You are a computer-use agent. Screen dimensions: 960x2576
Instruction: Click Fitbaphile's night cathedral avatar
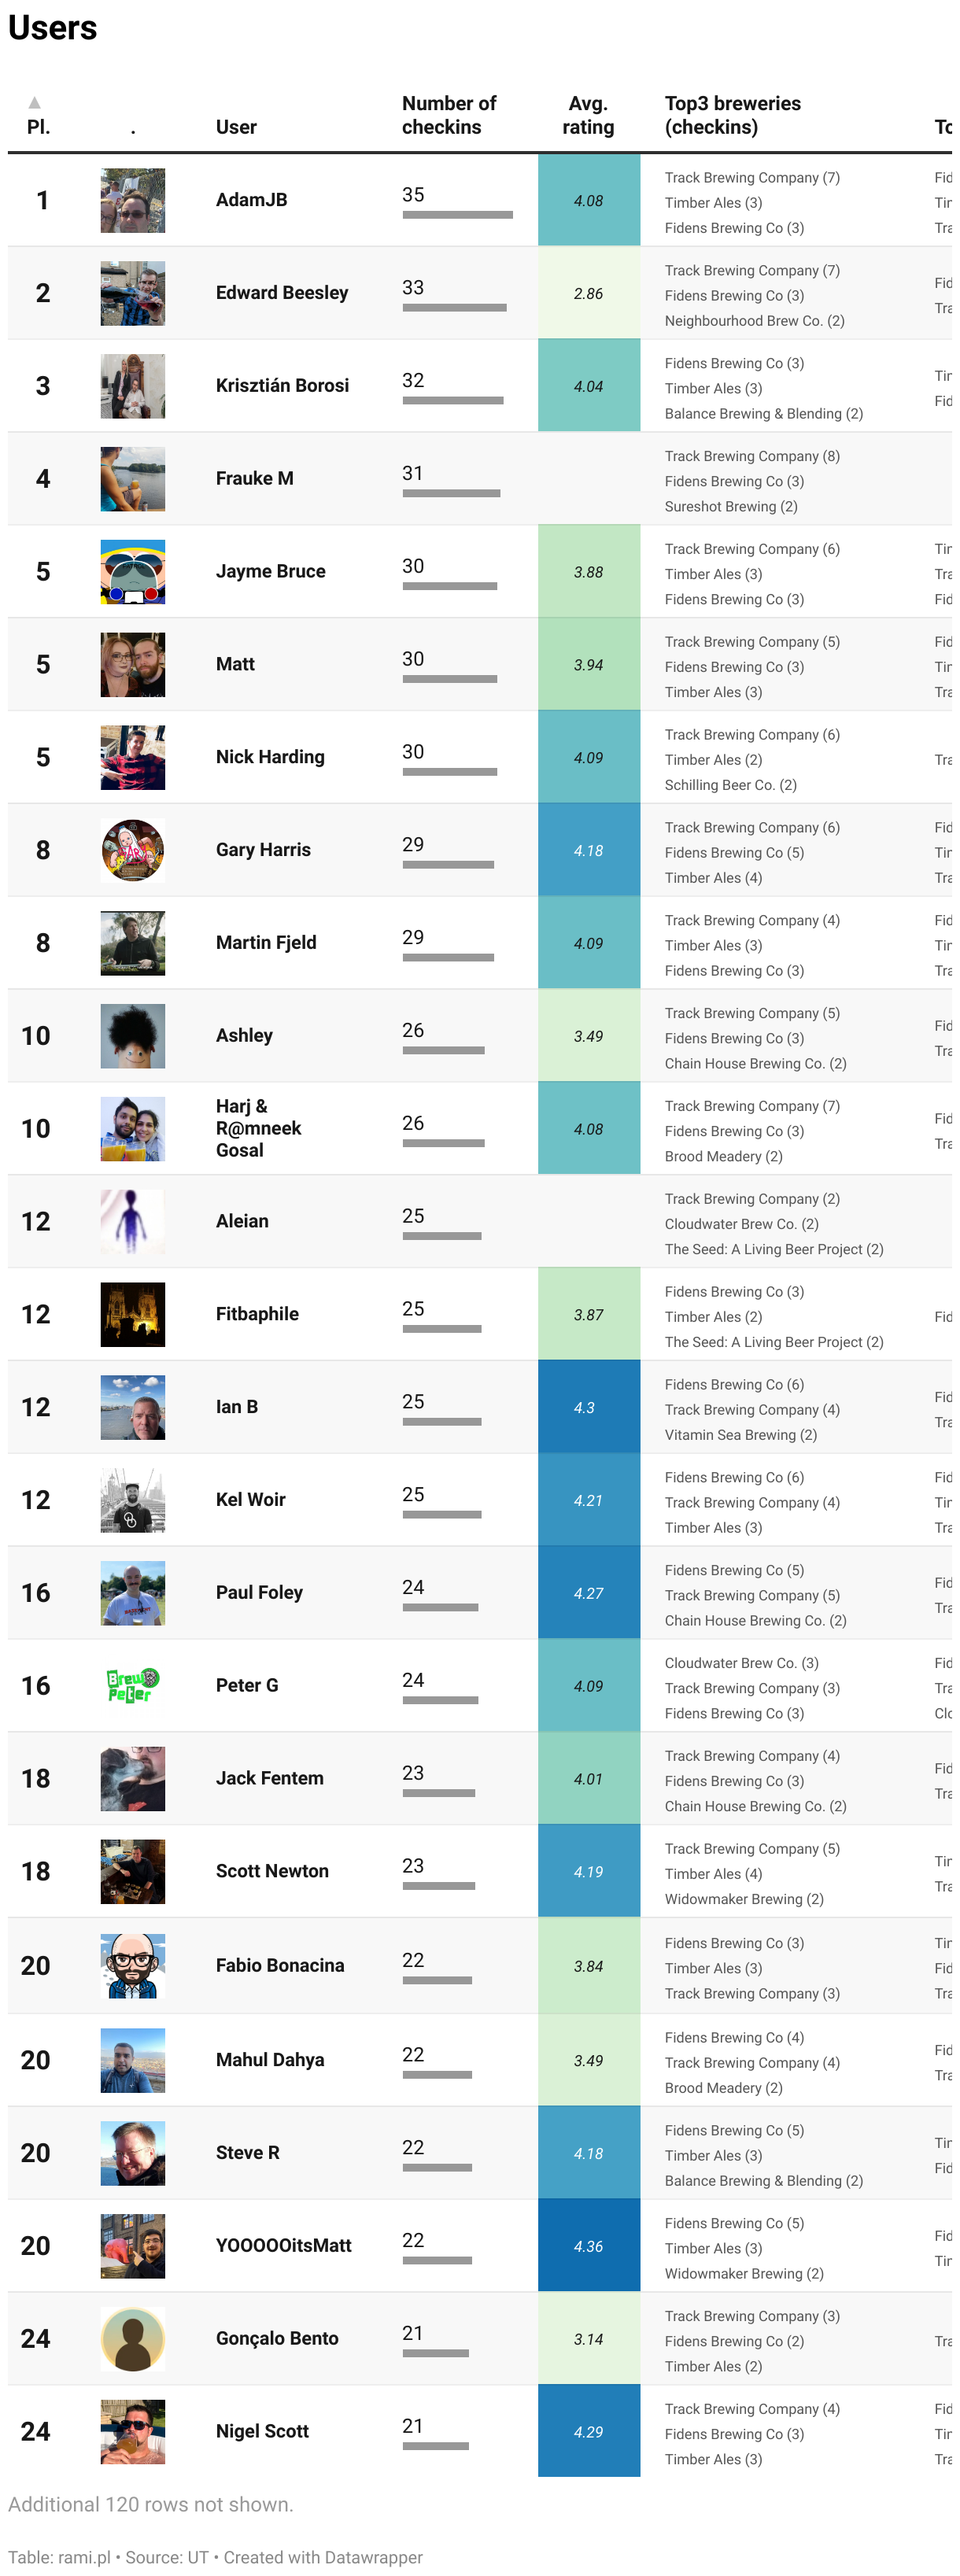[x=133, y=1314]
